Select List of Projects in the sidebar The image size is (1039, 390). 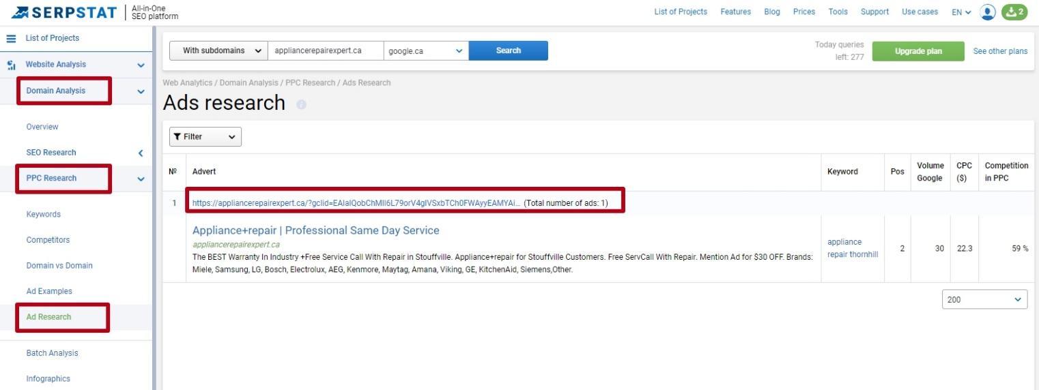click(x=52, y=39)
